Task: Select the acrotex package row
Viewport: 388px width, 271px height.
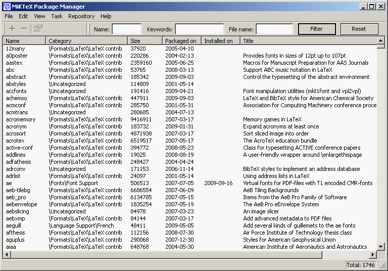Action: click(x=190, y=141)
